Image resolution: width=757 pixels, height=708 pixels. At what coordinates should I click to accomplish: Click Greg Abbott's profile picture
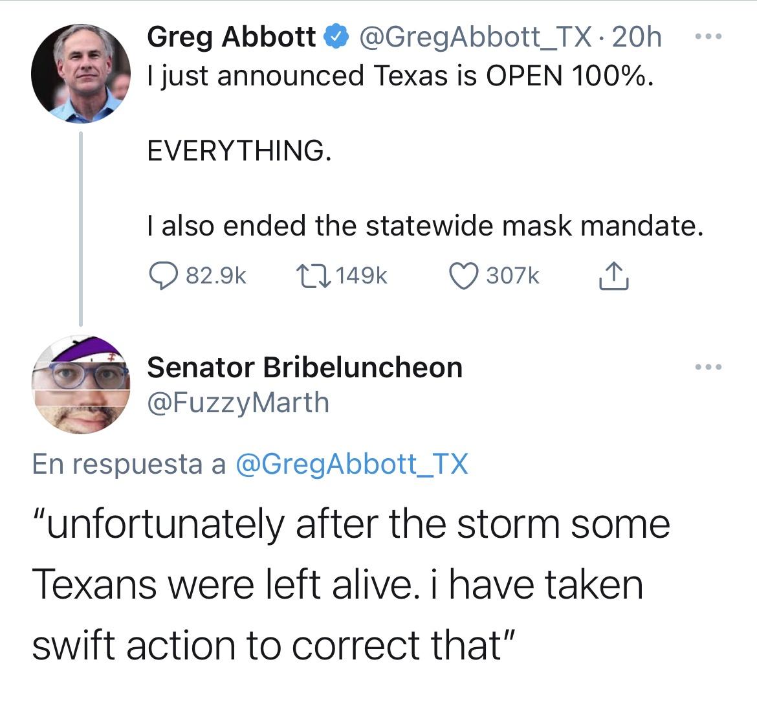click(x=80, y=74)
